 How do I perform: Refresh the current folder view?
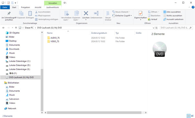pos(156,28)
